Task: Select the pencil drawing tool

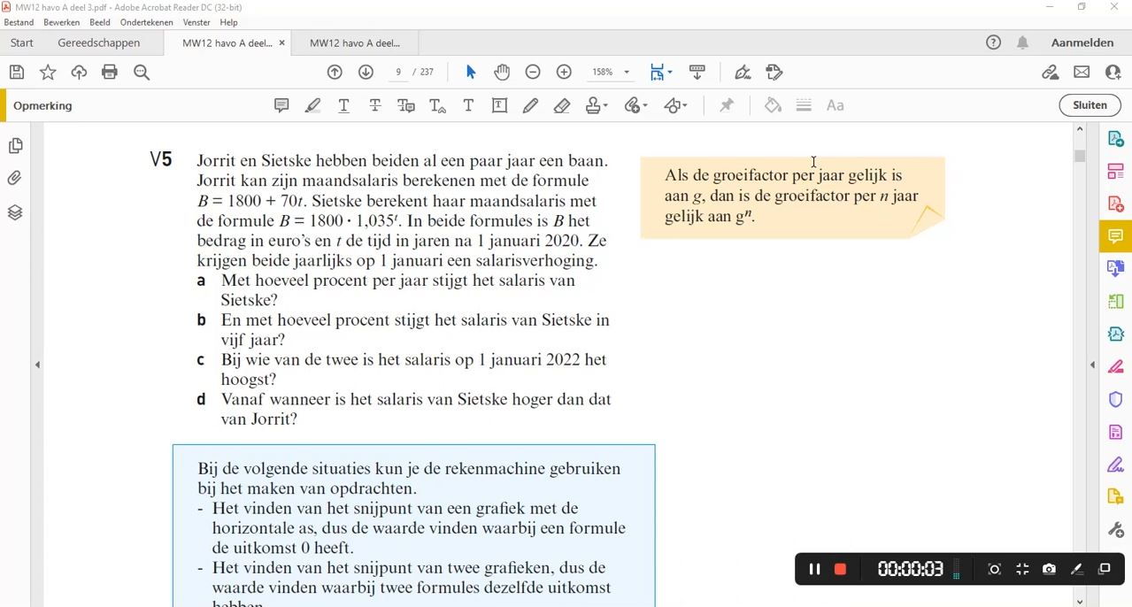Action: (x=530, y=105)
